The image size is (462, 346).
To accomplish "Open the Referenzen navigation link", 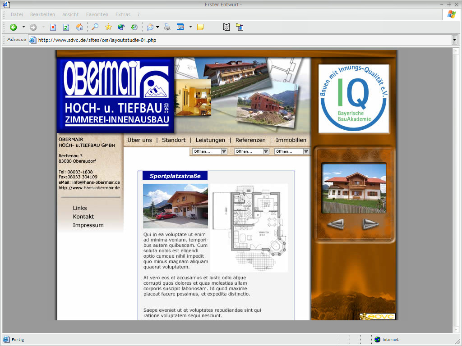I will coord(250,140).
